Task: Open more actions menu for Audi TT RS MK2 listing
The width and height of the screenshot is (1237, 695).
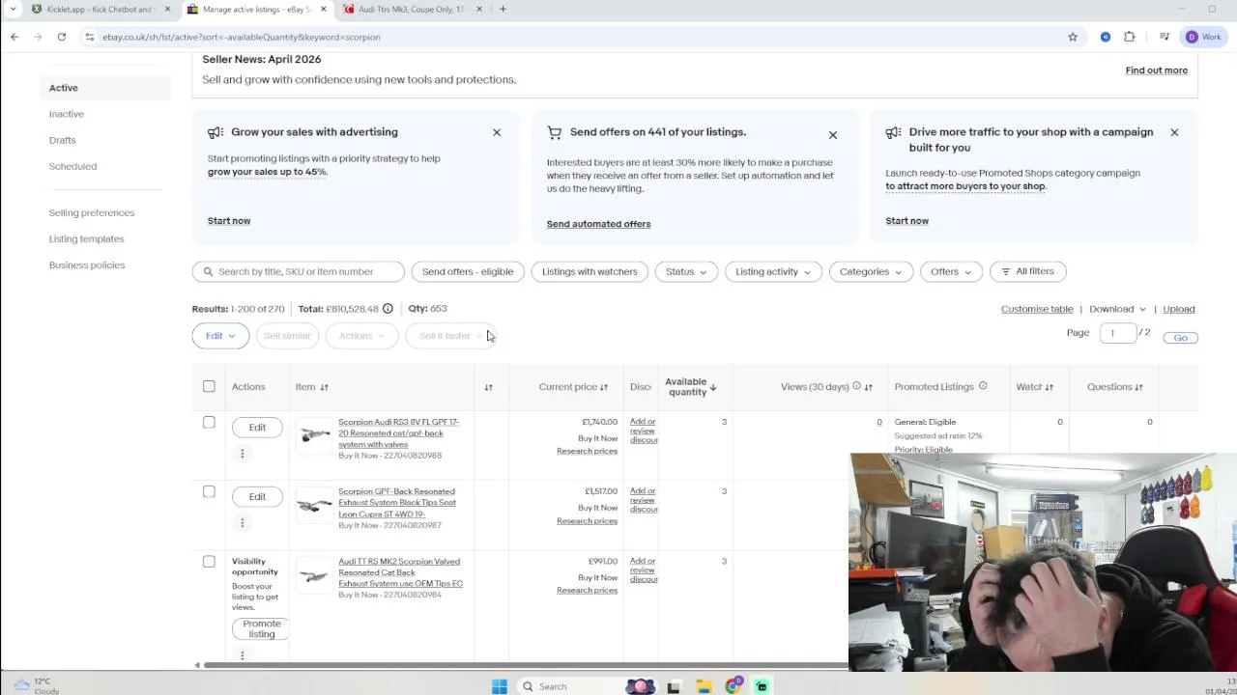Action: 243,655
